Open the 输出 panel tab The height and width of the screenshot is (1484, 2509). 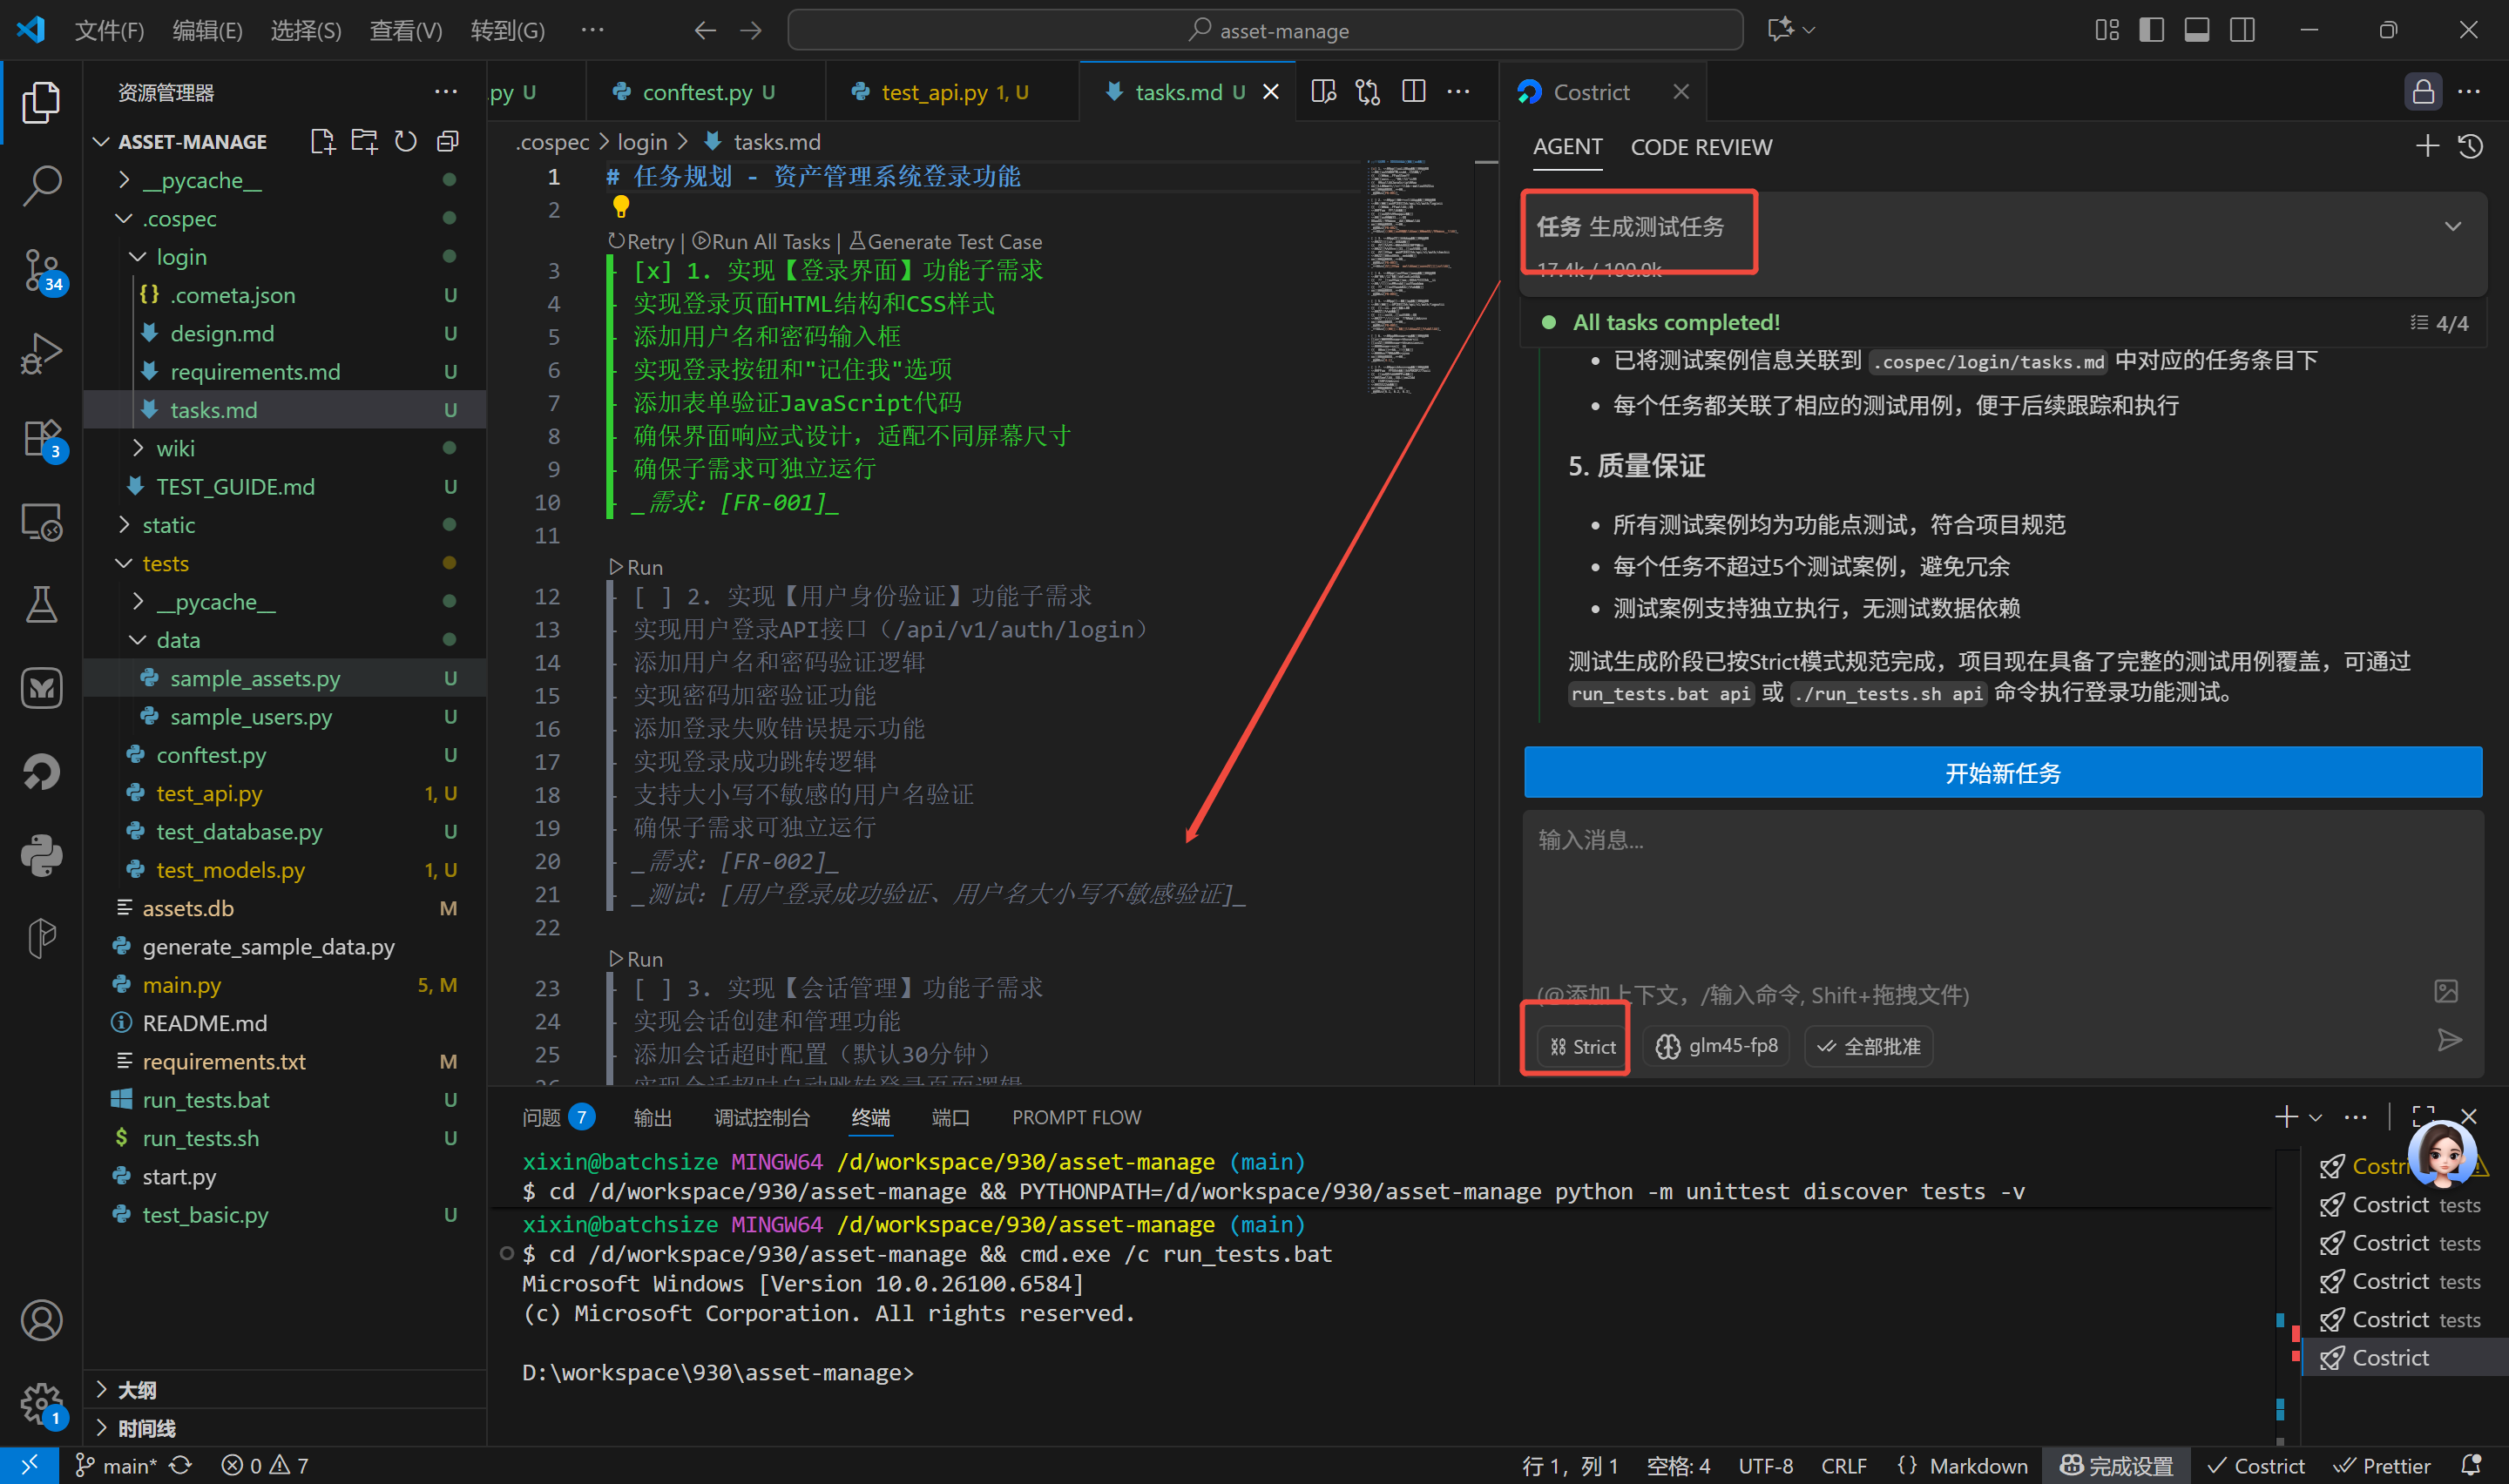[652, 1117]
